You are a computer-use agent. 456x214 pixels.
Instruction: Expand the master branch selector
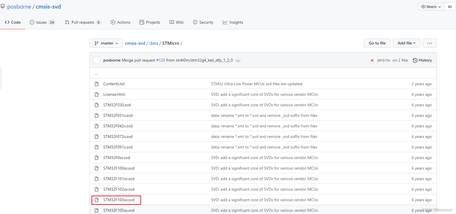tap(106, 43)
